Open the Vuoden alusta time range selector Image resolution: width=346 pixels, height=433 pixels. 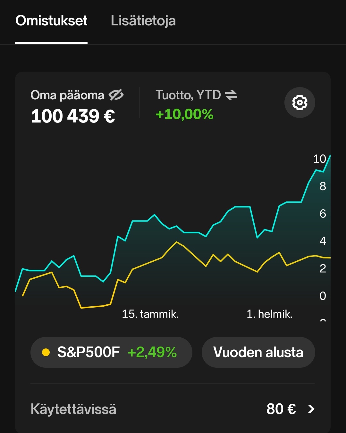pos(258,352)
